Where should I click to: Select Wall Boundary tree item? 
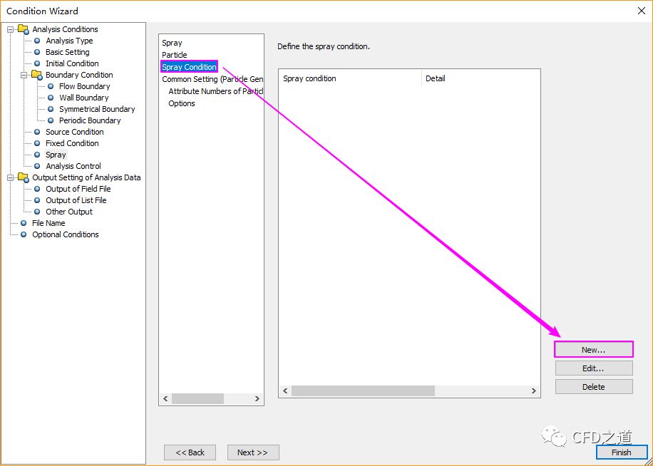tap(83, 98)
